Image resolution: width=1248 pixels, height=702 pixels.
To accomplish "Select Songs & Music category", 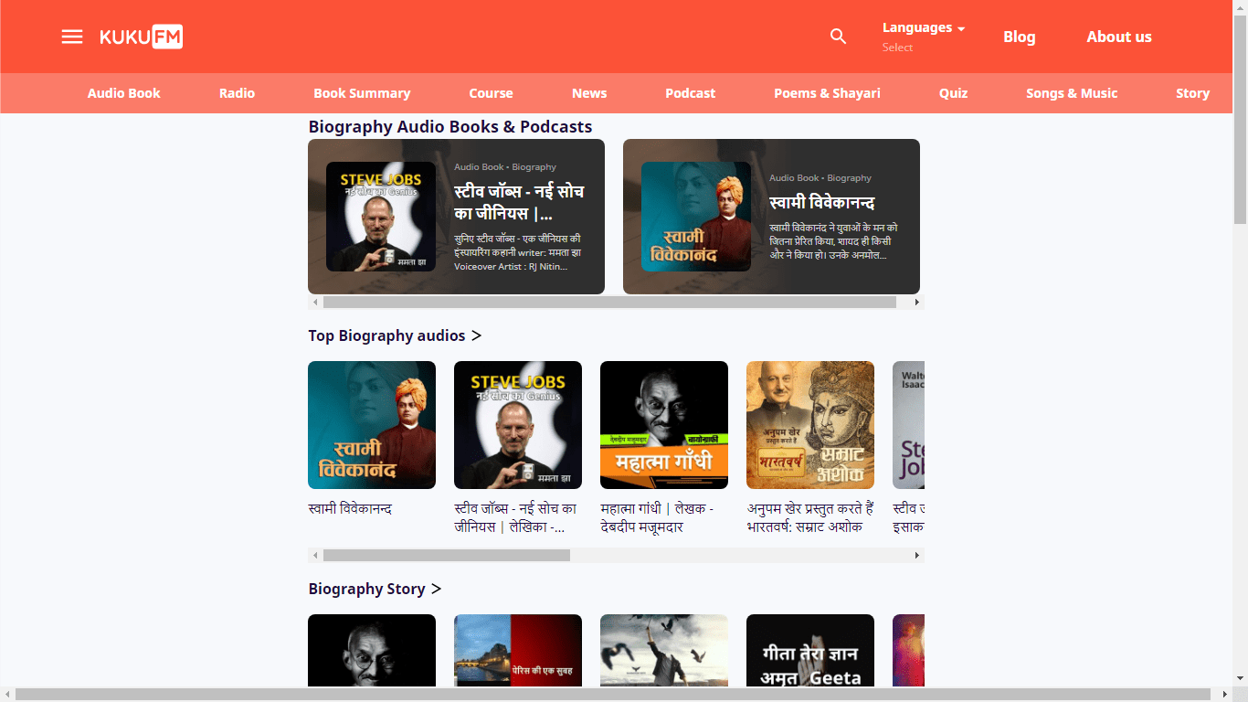I will tap(1072, 93).
